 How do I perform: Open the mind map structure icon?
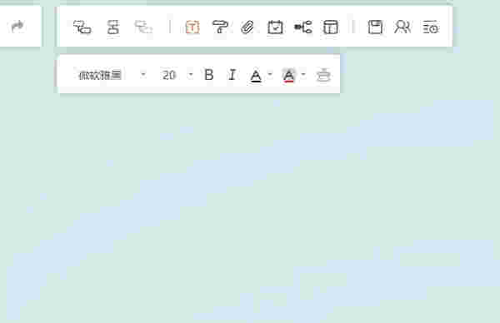click(303, 27)
